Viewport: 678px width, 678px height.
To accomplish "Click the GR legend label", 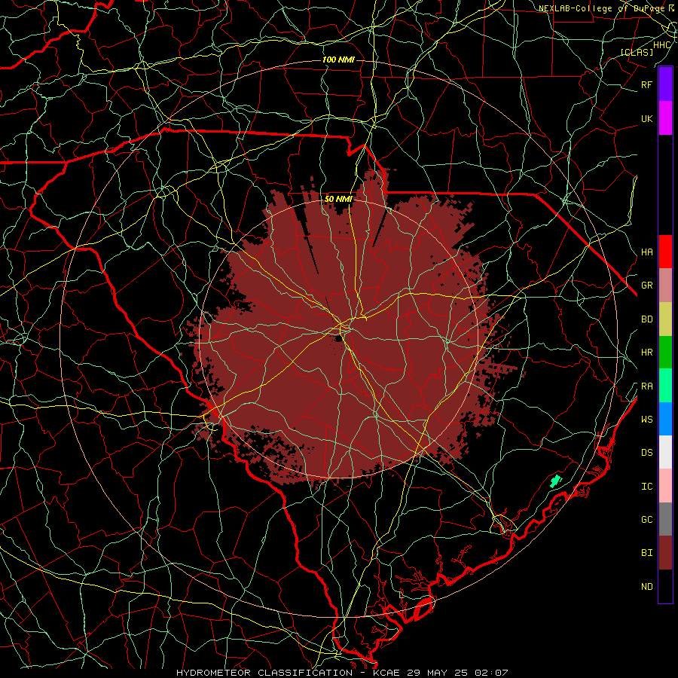I will pyautogui.click(x=646, y=286).
